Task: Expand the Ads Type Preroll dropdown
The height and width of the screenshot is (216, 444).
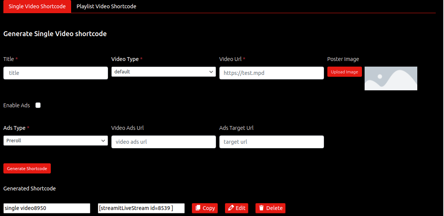Action: click(56, 140)
